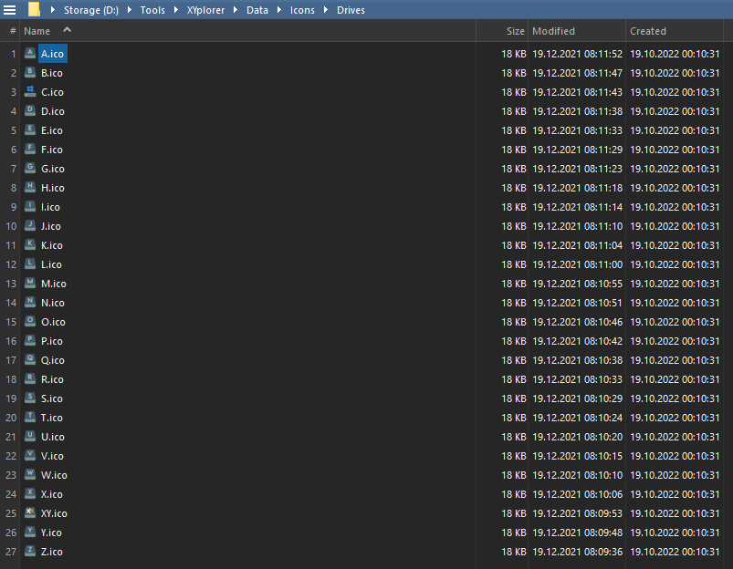This screenshot has height=569, width=733.
Task: Select the M.ico drive icon
Action: point(30,284)
